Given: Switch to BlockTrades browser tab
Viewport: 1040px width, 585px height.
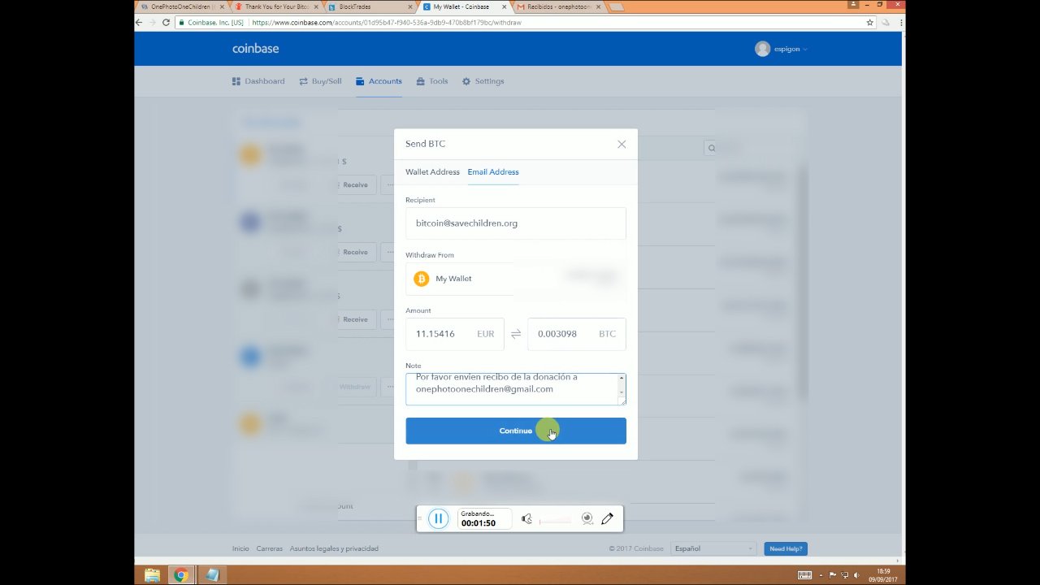Looking at the screenshot, I should pyautogui.click(x=369, y=6).
